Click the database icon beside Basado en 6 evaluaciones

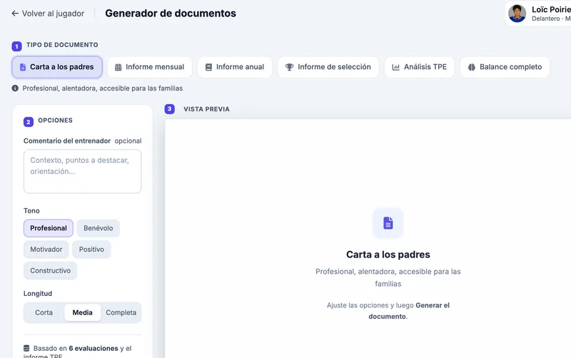pos(26,348)
